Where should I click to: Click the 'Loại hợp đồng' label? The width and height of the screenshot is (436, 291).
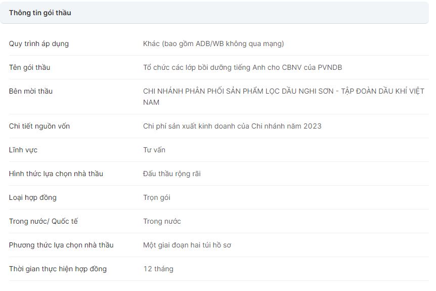click(x=33, y=197)
